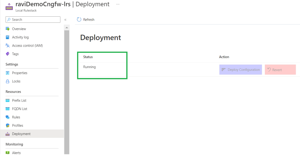The height and width of the screenshot is (155, 300).
Task: Click the Locks padlock icon
Action: click(7, 81)
